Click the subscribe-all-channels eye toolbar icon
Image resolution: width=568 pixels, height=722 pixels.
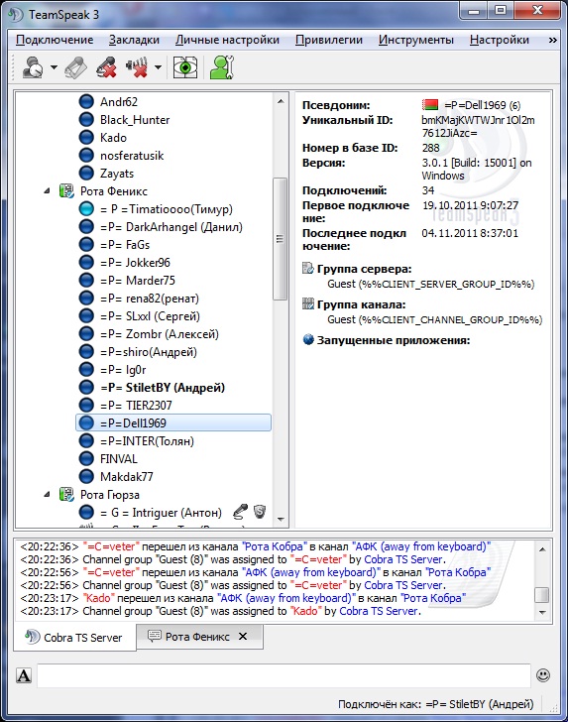coord(185,67)
